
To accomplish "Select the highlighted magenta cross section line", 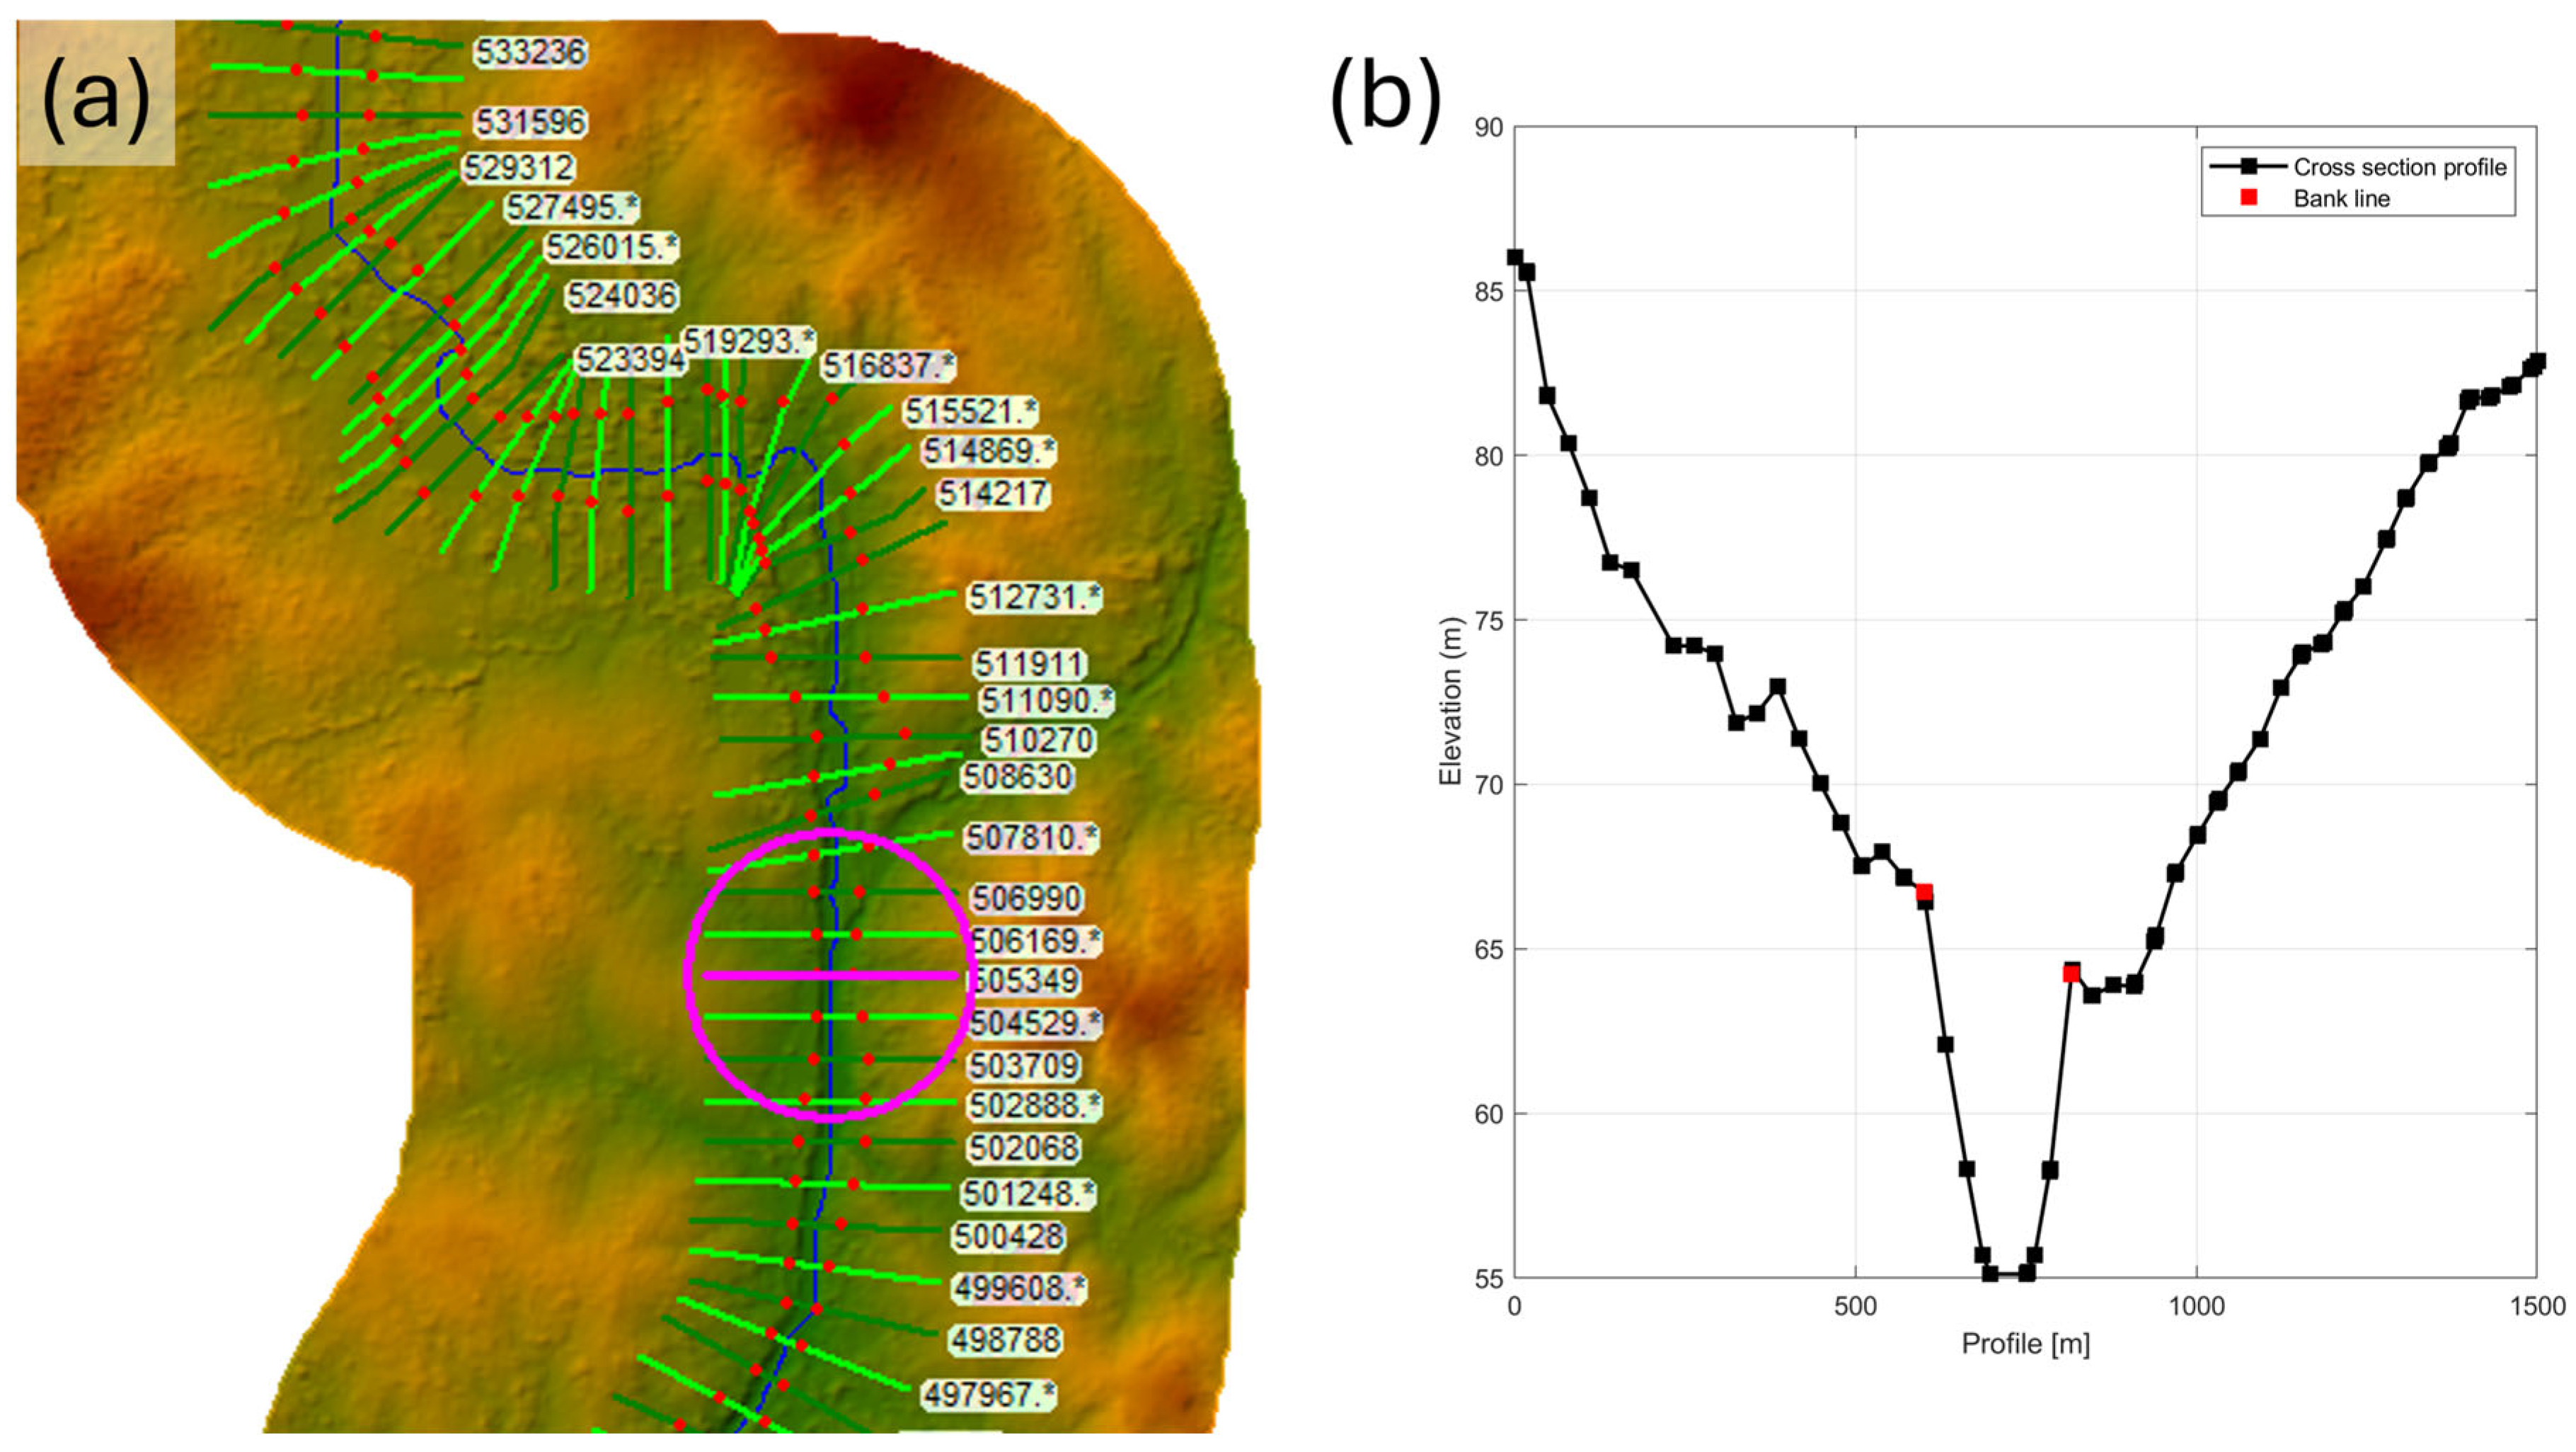I will coord(830,975).
